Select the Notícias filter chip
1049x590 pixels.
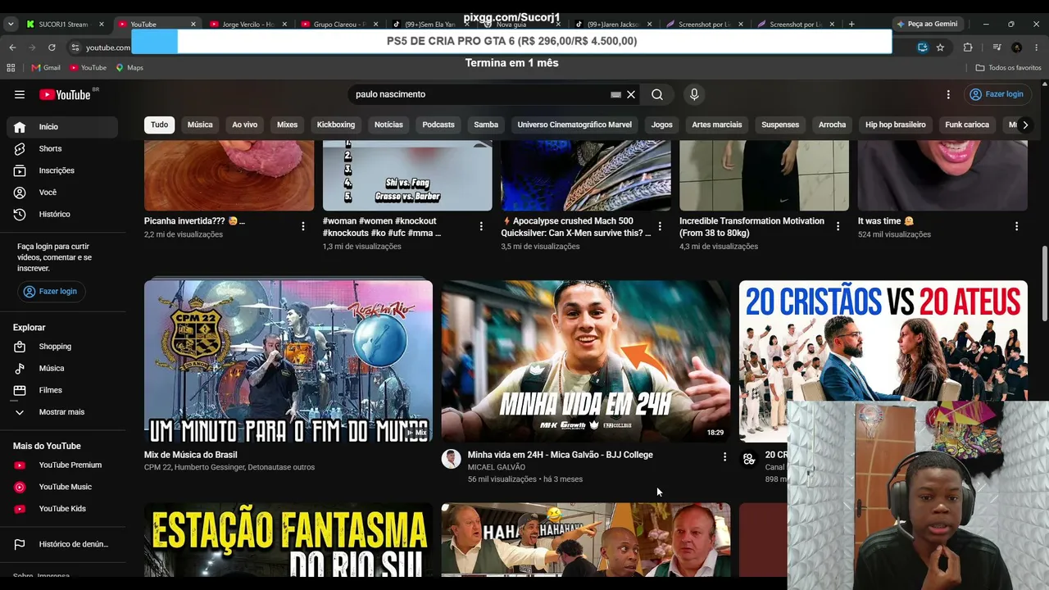[x=388, y=125]
